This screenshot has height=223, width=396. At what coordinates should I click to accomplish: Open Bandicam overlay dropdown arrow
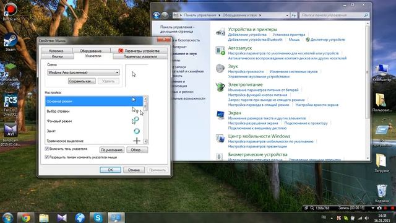[373, 208]
